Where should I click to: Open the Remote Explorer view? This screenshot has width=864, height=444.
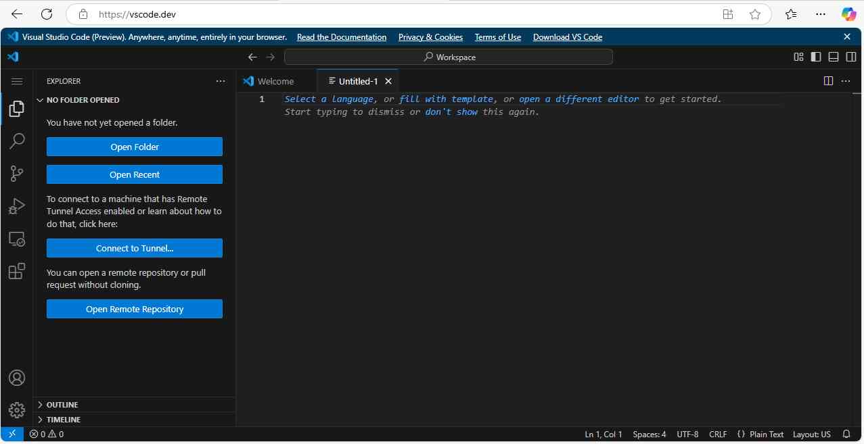click(x=17, y=239)
